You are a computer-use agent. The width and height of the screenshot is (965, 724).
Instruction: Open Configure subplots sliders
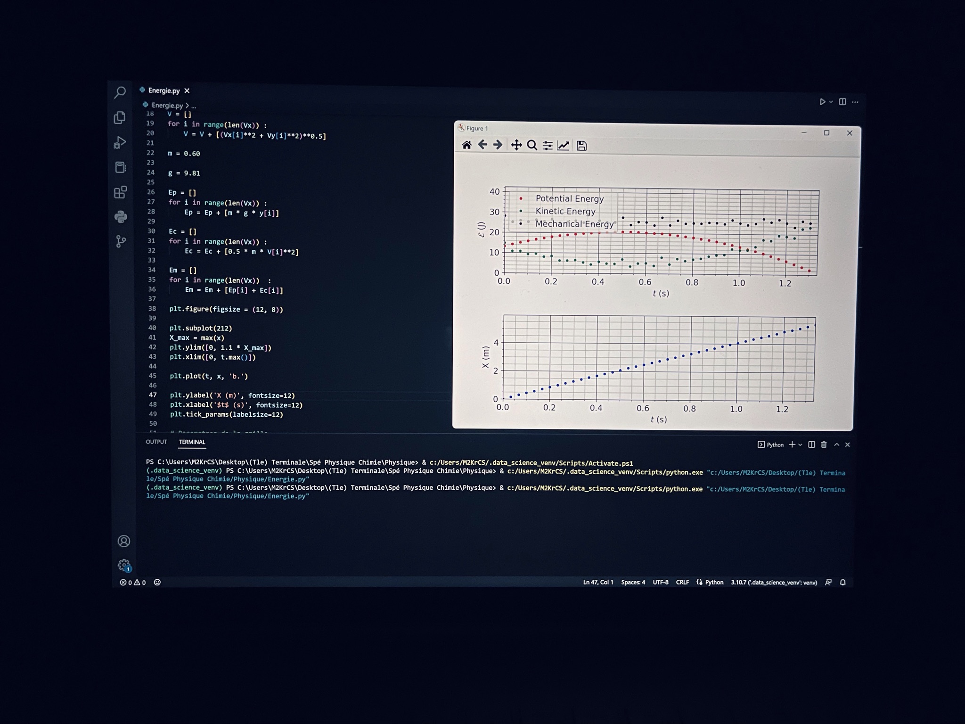tap(548, 146)
